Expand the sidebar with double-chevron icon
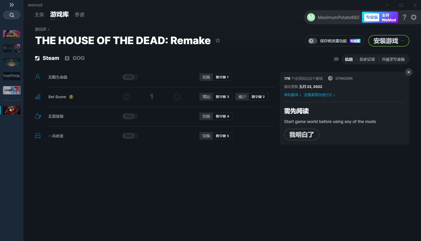Screen dimensions: 421x241 click(12, 5)
